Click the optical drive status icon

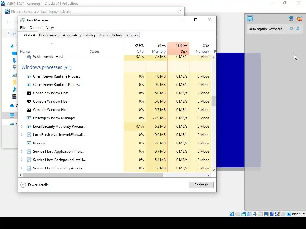click(238, 214)
